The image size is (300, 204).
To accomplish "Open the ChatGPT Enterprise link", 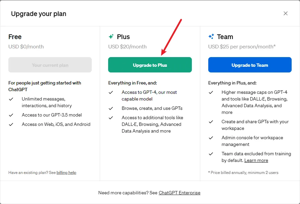I will pyautogui.click(x=179, y=193).
